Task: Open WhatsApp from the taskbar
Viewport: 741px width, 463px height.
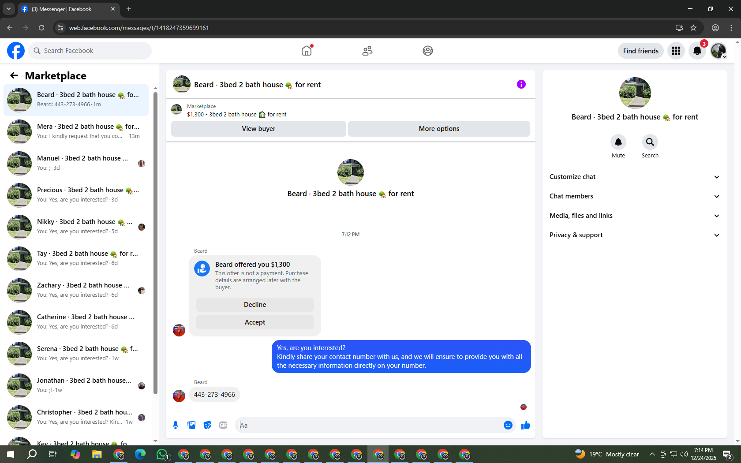Action: [x=162, y=454]
